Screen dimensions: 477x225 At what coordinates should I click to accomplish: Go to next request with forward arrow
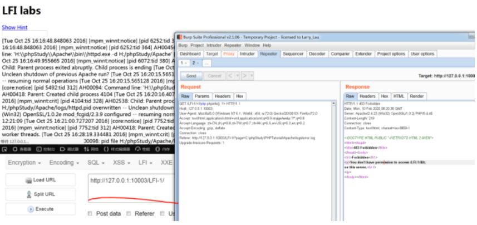tap(244, 76)
